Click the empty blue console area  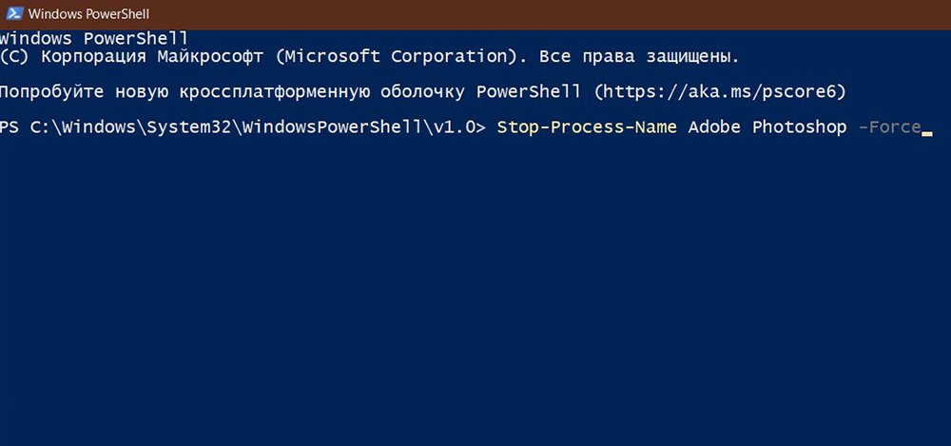tap(475, 291)
